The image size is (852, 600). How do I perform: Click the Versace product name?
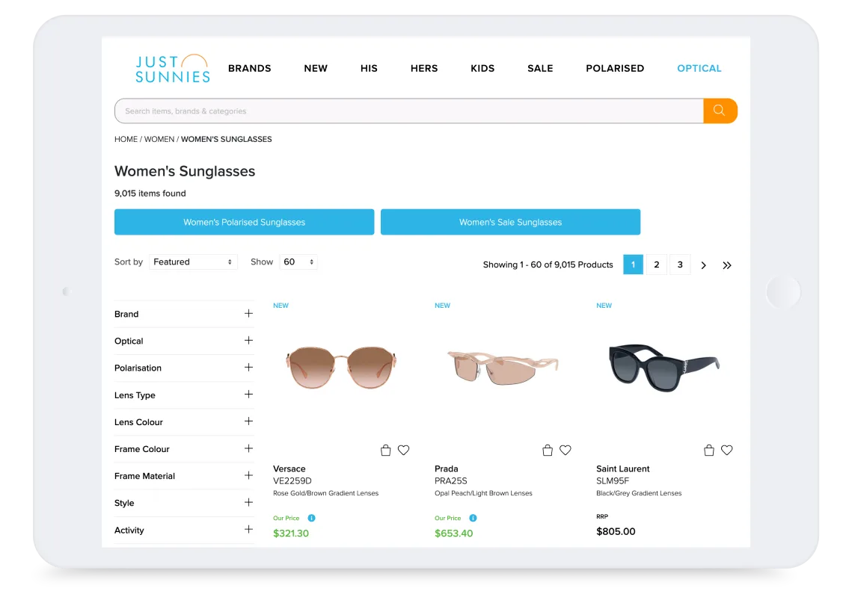(289, 468)
